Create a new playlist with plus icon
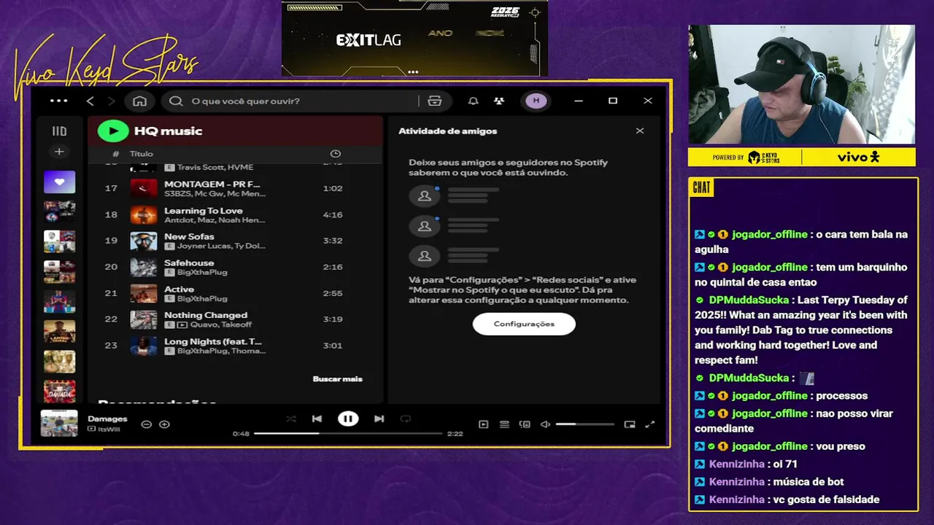The image size is (934, 525). pyautogui.click(x=59, y=152)
